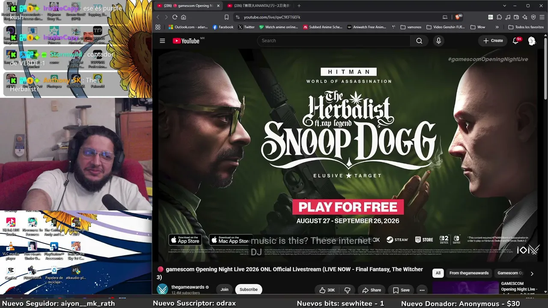
Task: Open the browser extensions puzzle icon
Action: coord(499,17)
